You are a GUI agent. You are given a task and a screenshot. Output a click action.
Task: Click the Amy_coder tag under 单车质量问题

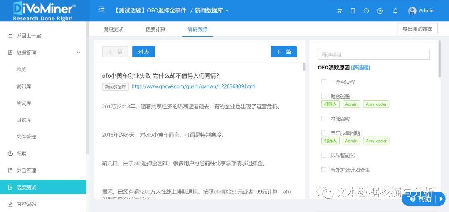click(376, 141)
